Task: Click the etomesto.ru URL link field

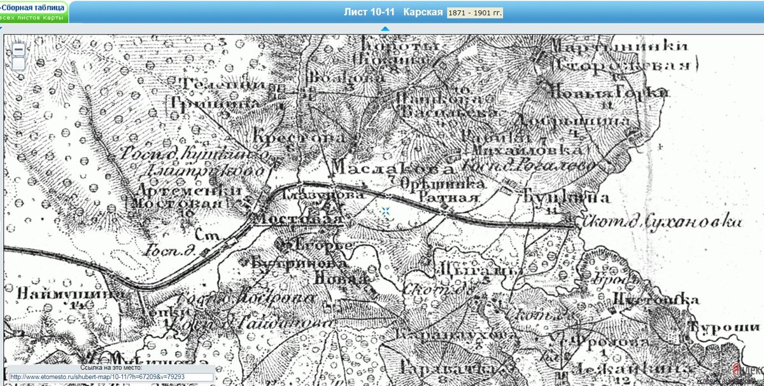Action: tap(111, 377)
